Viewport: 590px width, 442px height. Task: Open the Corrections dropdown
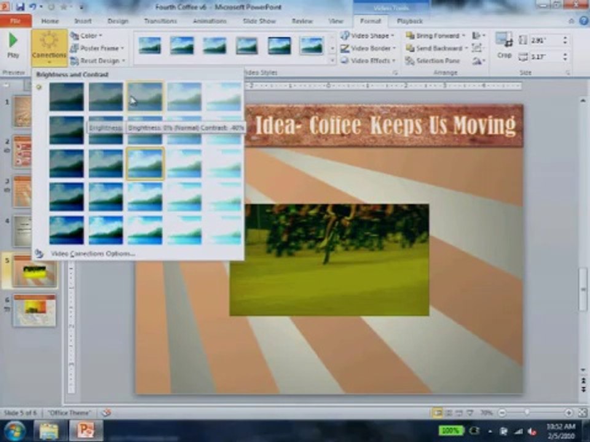pyautogui.click(x=49, y=47)
